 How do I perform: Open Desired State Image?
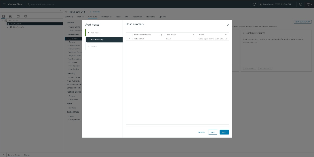[x=71, y=116]
